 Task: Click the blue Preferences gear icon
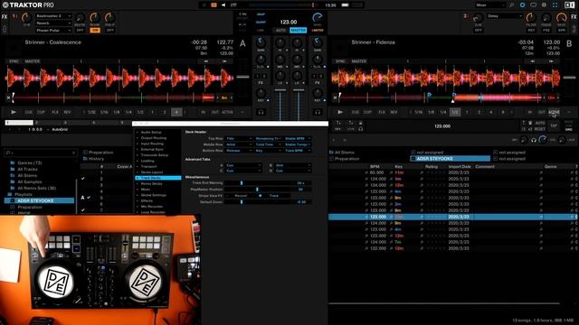[522, 5]
